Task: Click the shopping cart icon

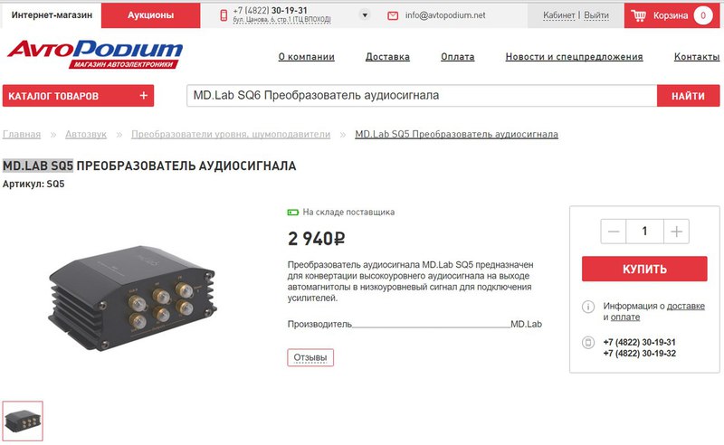Action: (x=639, y=15)
